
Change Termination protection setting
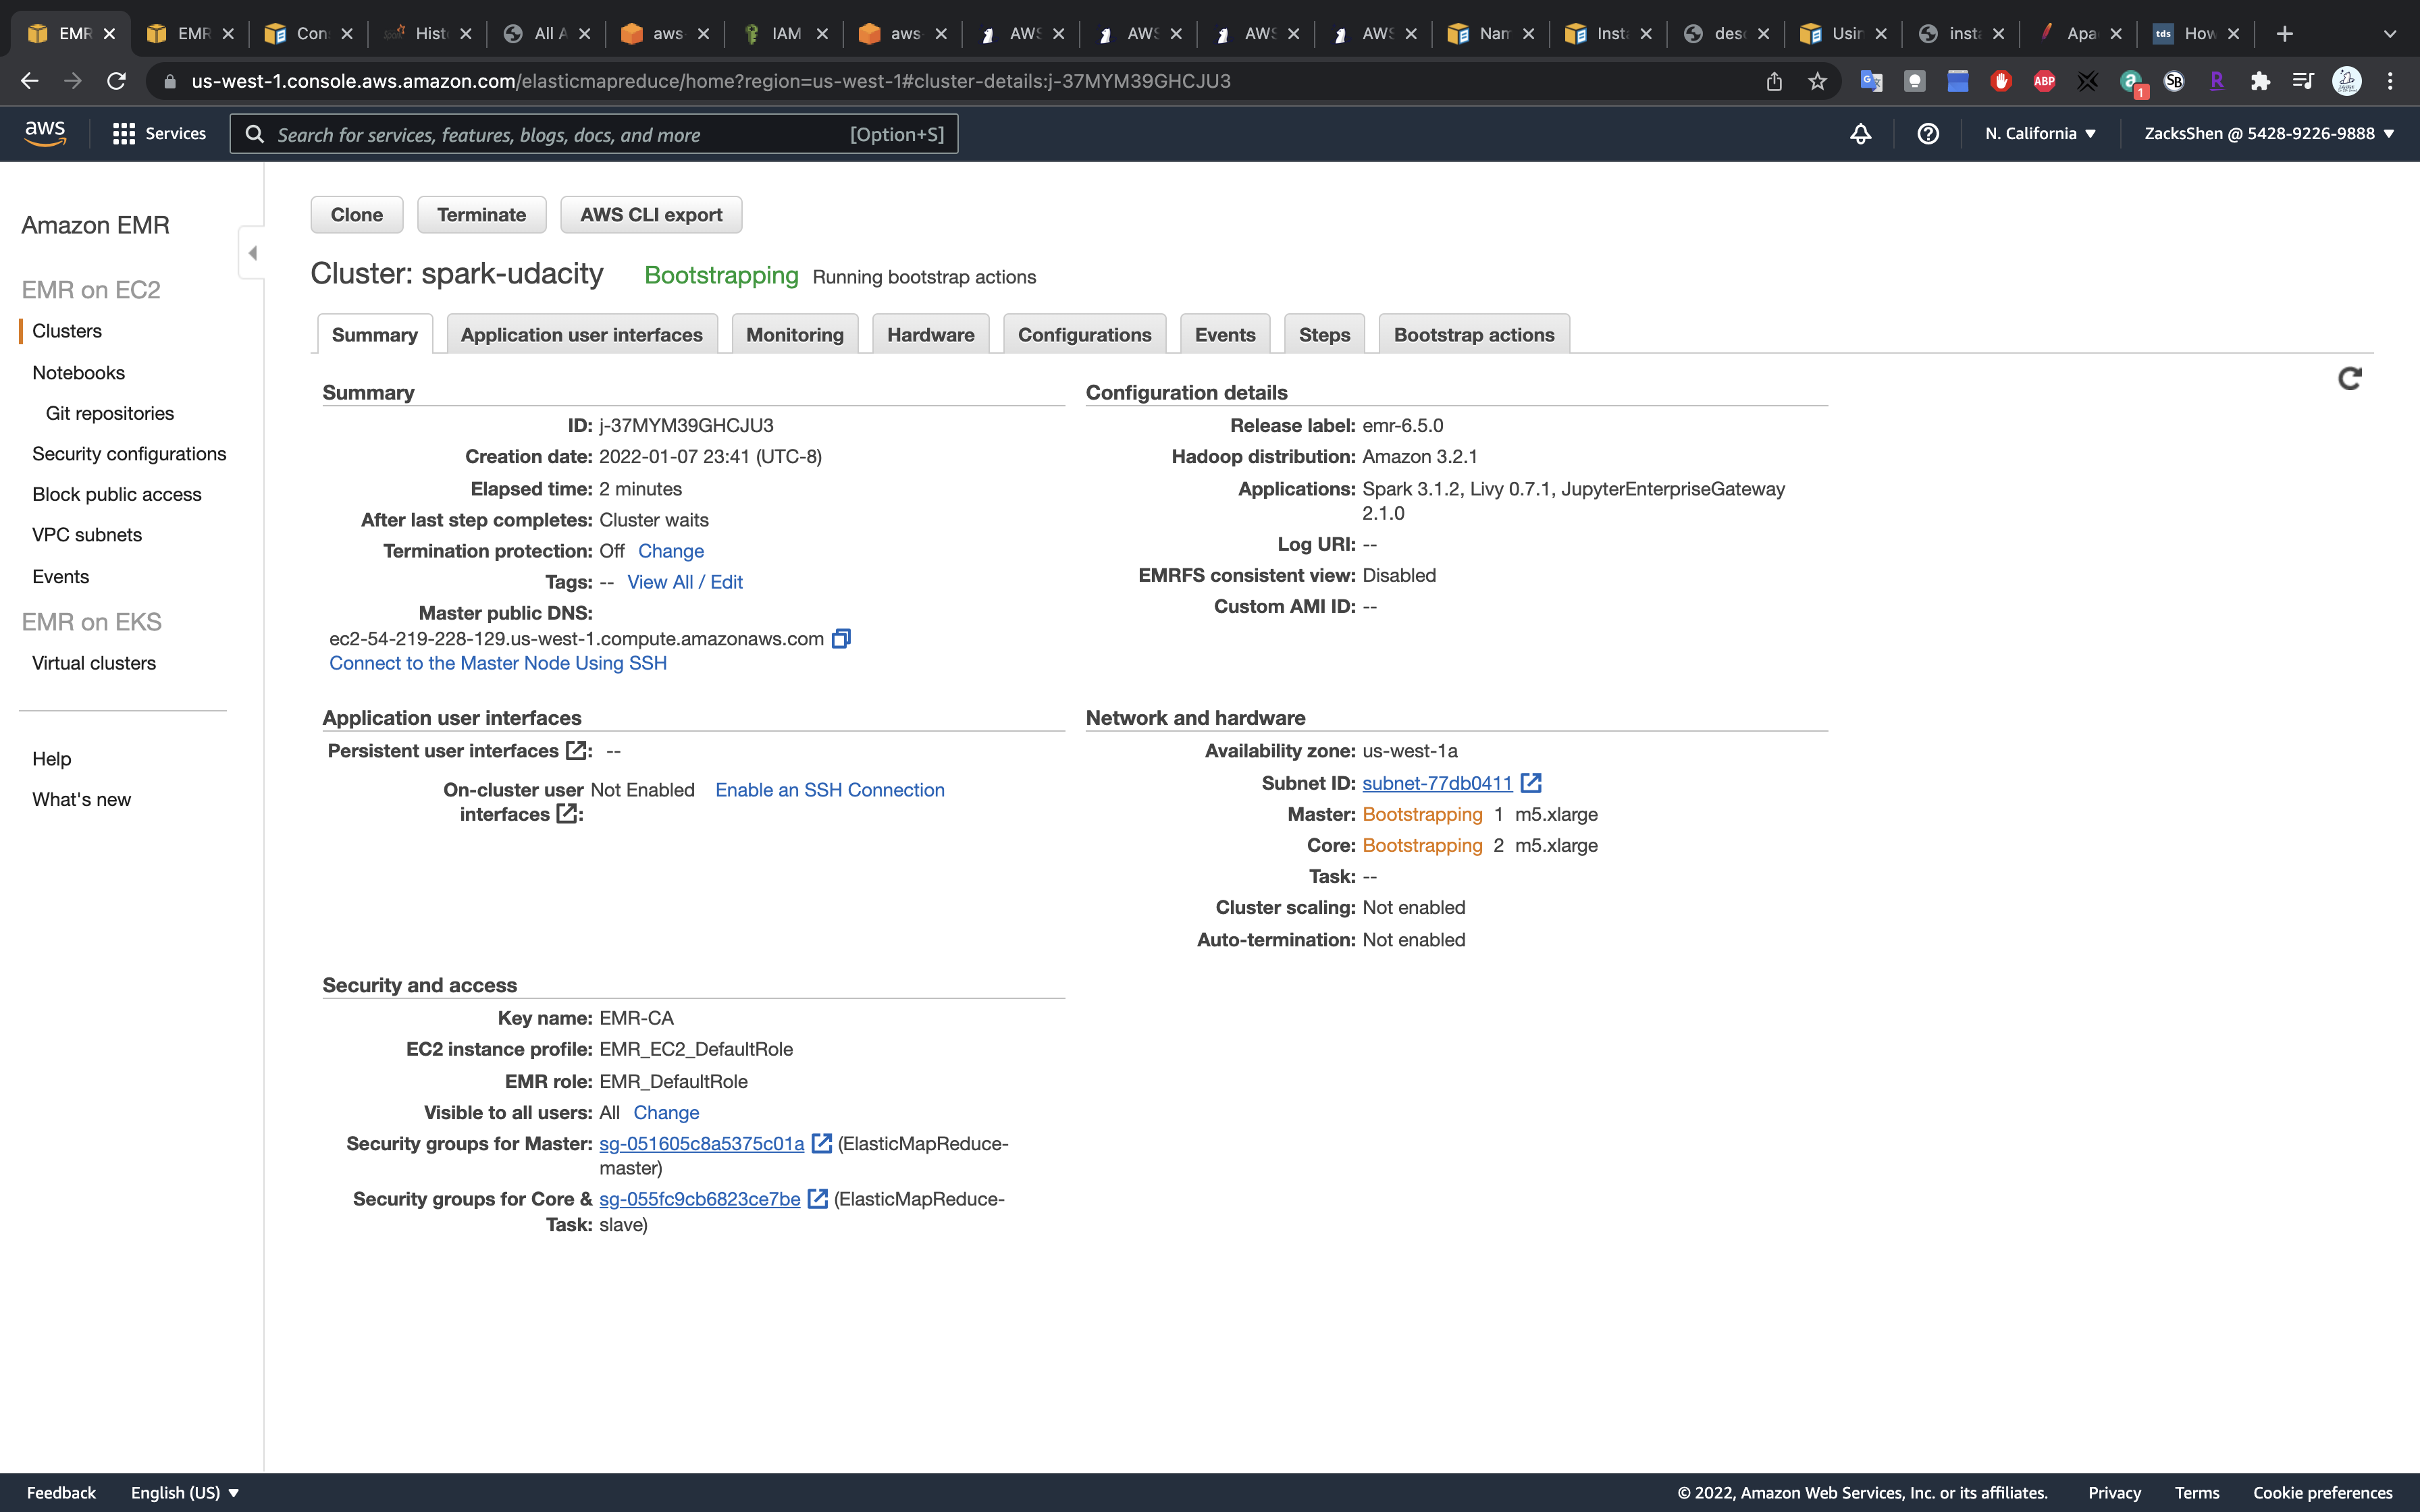coord(670,551)
